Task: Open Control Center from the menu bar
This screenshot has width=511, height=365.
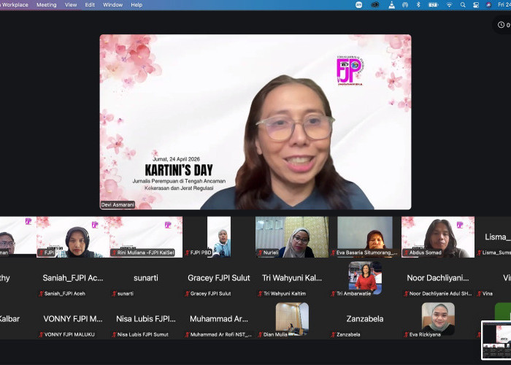Action: [476, 4]
